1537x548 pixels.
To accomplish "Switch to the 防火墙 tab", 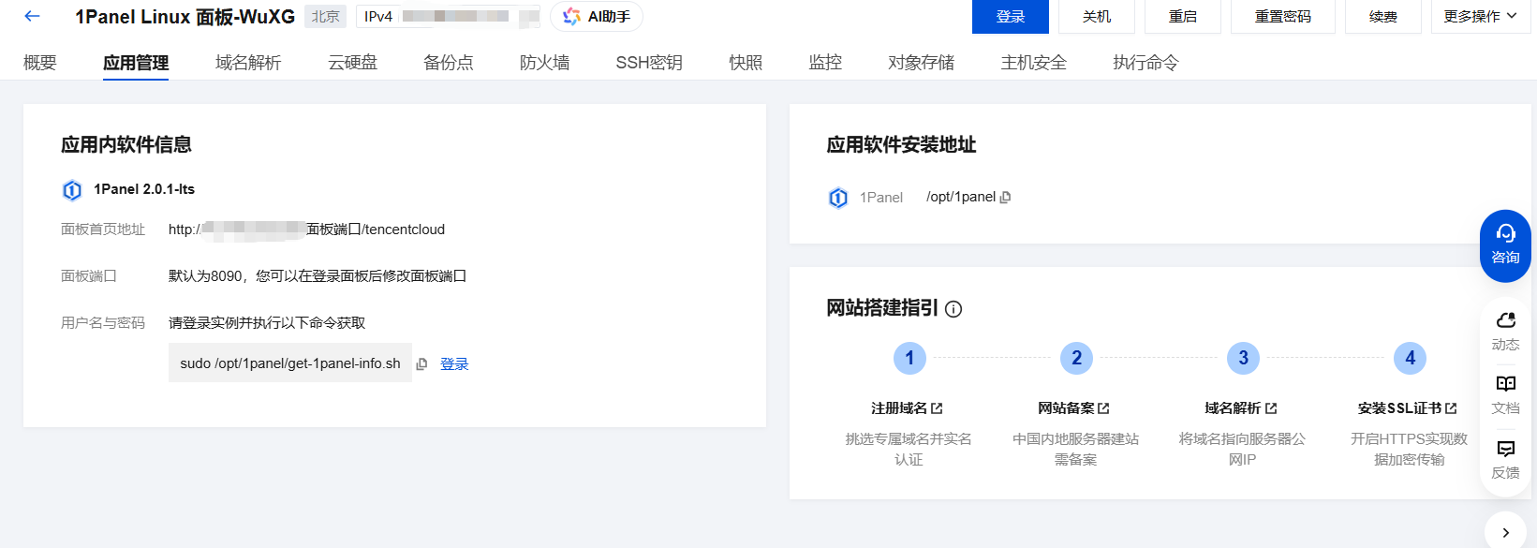I will (x=544, y=63).
